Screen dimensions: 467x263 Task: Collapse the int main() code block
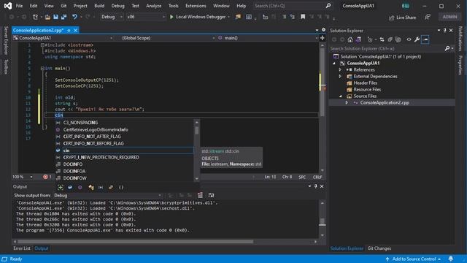coord(42,68)
